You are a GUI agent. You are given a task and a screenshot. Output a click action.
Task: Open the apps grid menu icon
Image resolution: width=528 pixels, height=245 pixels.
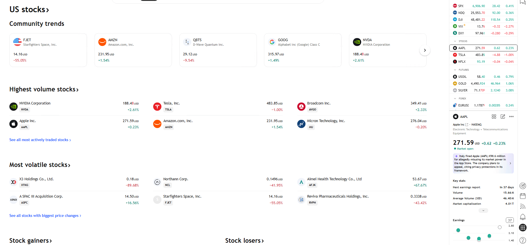pos(523,227)
